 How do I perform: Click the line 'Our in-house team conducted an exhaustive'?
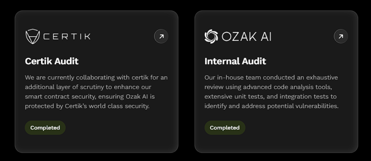[271, 78]
